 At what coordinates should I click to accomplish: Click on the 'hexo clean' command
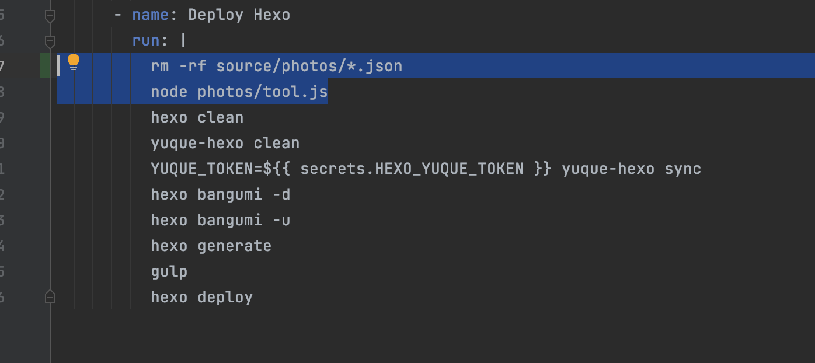click(197, 117)
